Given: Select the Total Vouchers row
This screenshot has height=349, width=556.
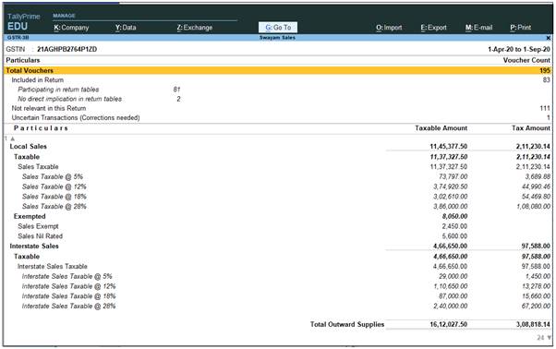Looking at the screenshot, I should tap(278, 70).
